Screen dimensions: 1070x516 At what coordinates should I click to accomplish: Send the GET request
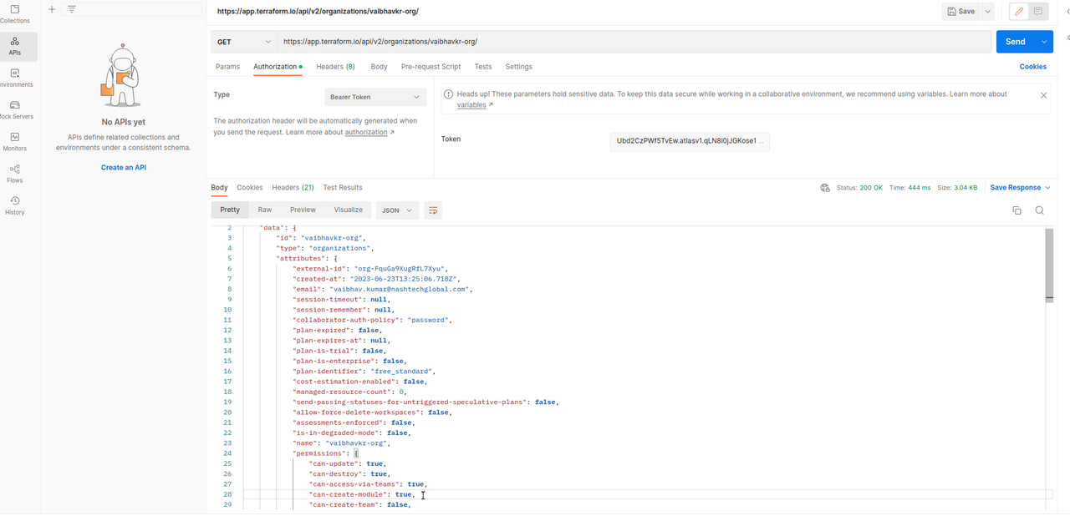tap(1015, 42)
